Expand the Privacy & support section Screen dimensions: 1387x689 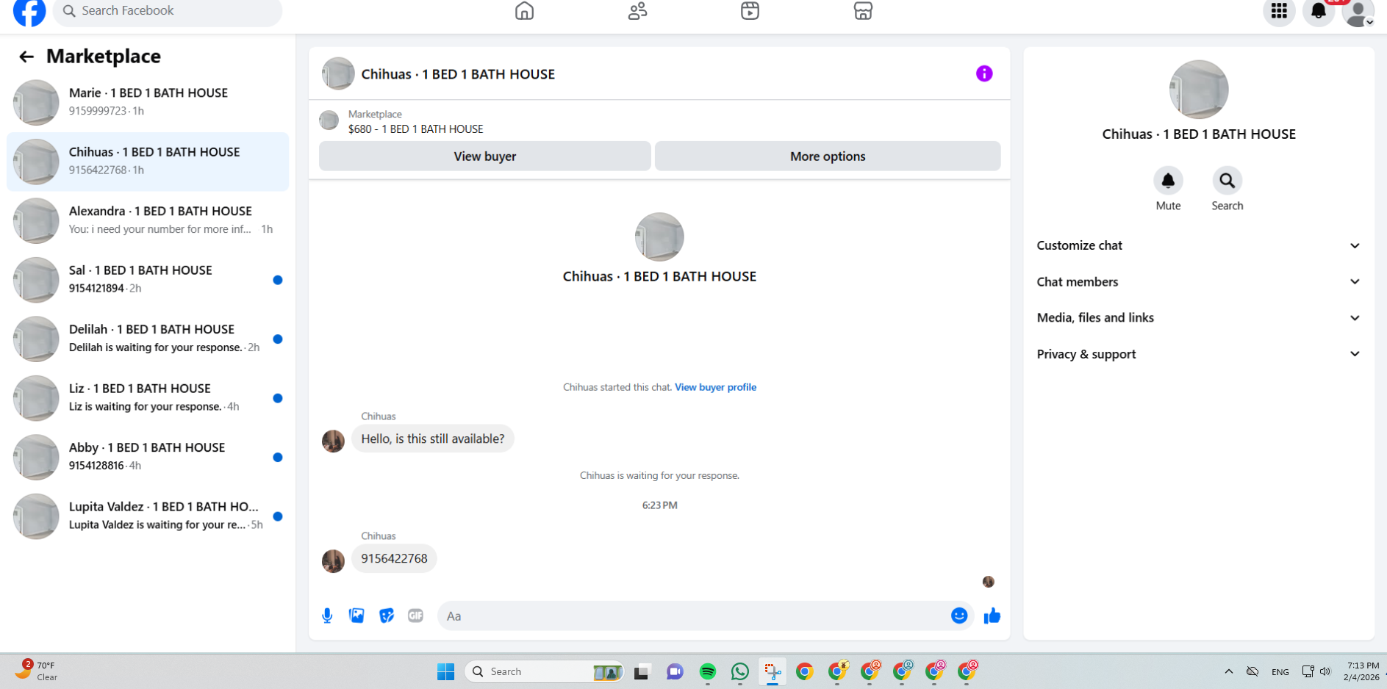[1199, 354]
